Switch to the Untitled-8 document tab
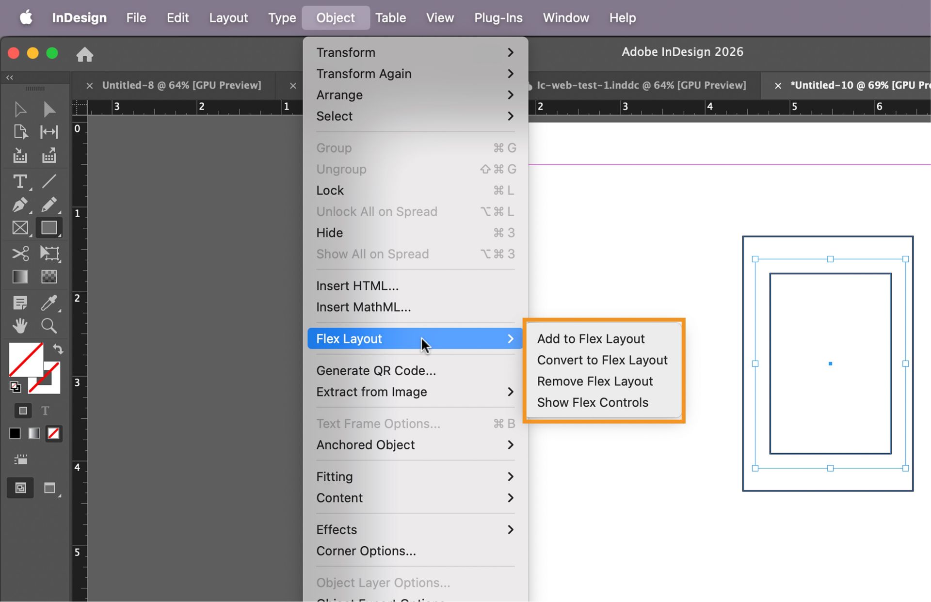Image resolution: width=931 pixels, height=602 pixels. click(x=181, y=85)
